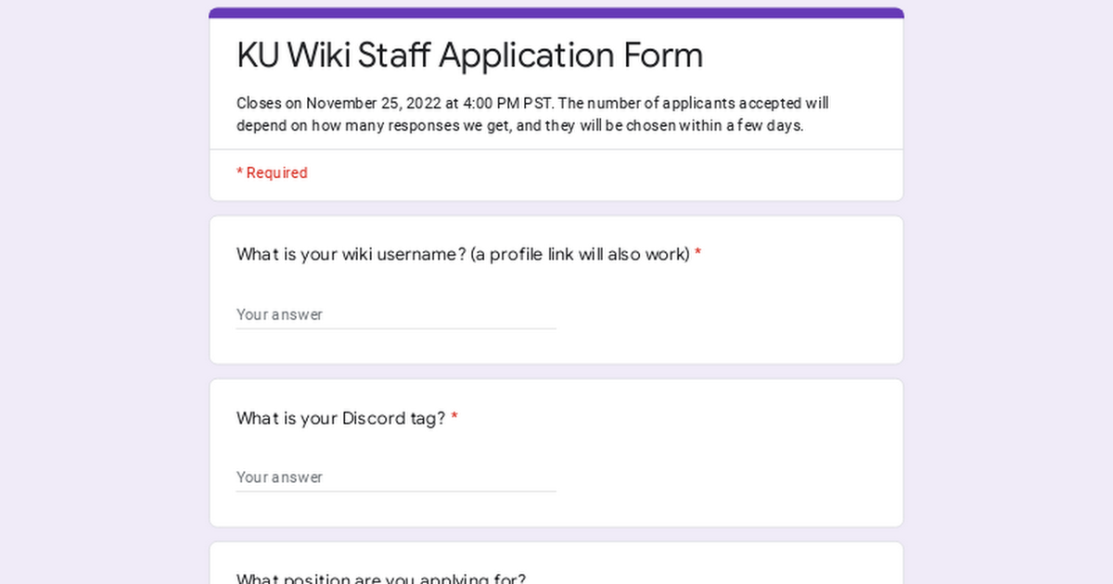Select the wiki username question label
Screen dimensions: 1113x584
coord(463,255)
